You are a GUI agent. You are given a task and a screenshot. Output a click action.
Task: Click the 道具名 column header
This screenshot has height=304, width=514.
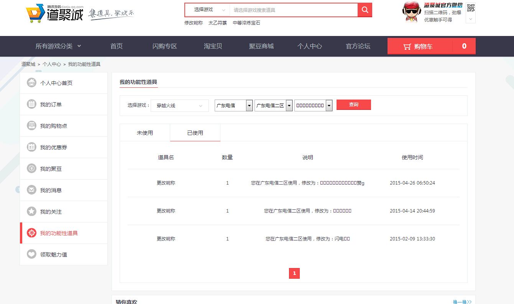click(x=166, y=157)
